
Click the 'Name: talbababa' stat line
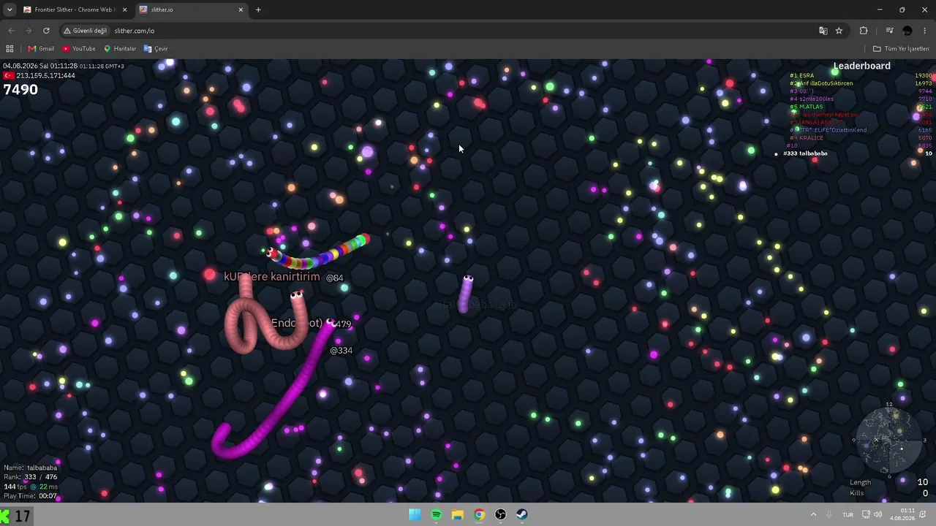tap(30, 468)
